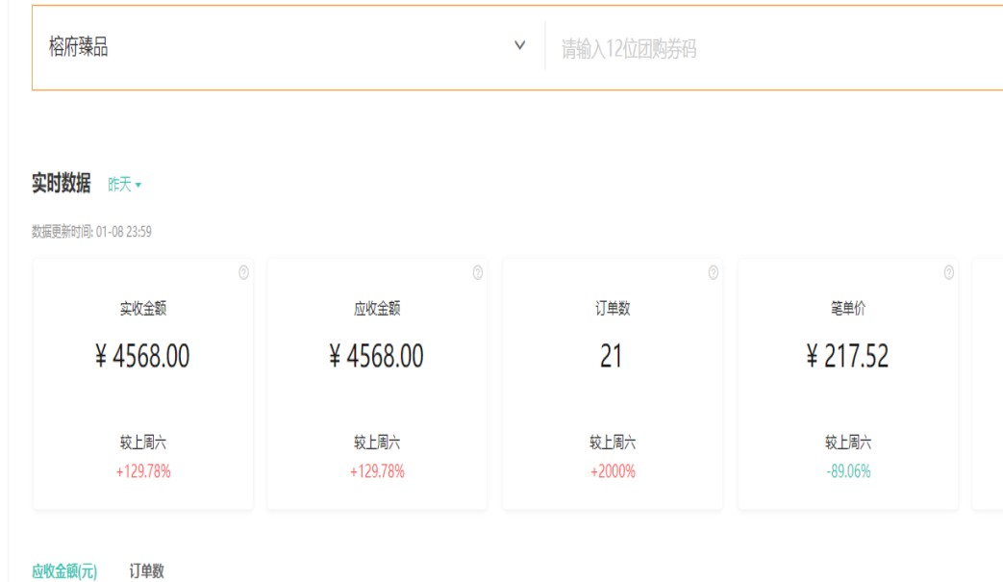The height and width of the screenshot is (582, 1003).
Task: Click help icon on 实收金额 card
Action: coord(243,273)
